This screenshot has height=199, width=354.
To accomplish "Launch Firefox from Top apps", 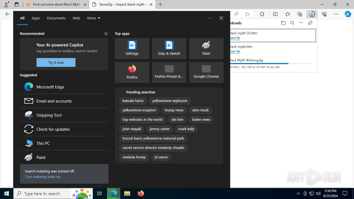I will (132, 72).
